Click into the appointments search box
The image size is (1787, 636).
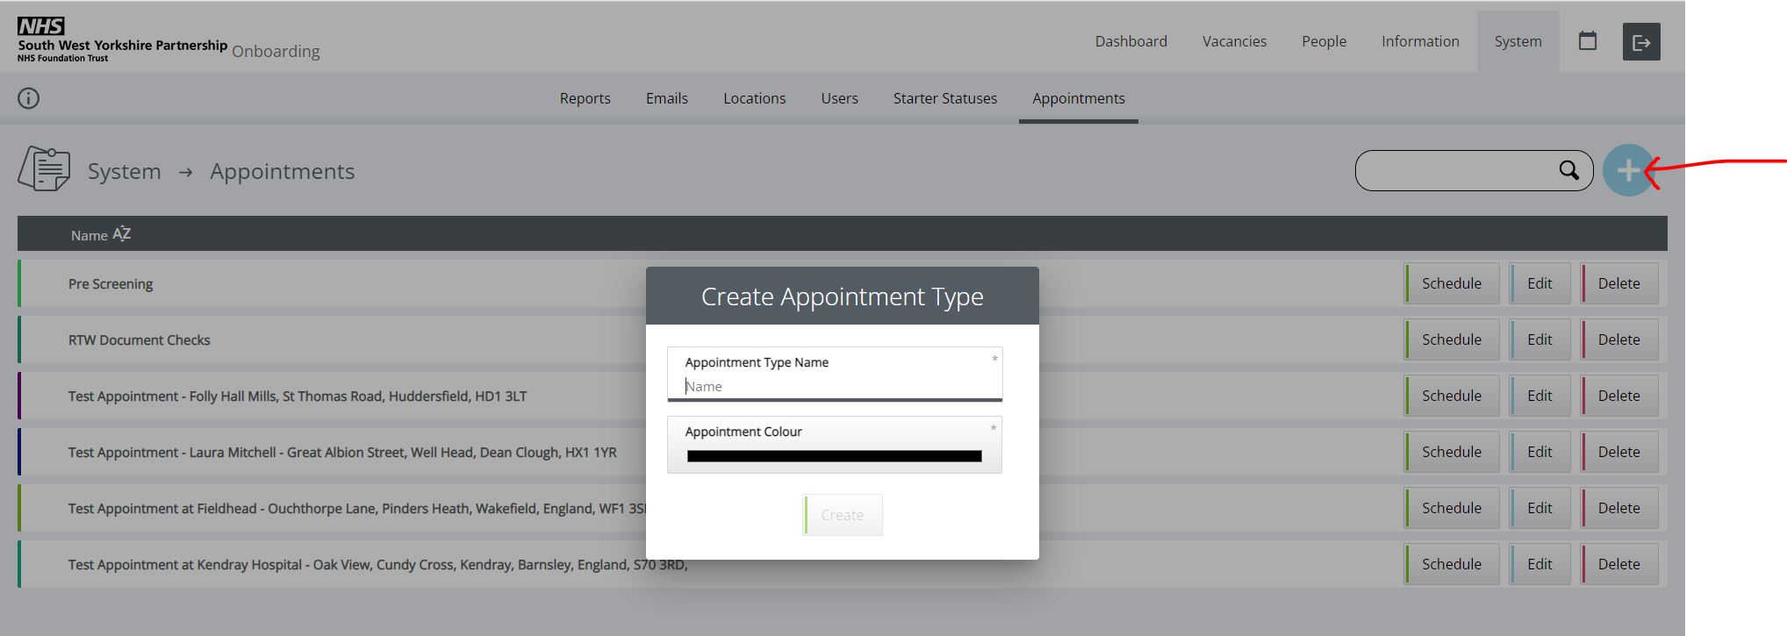pos(1457,170)
